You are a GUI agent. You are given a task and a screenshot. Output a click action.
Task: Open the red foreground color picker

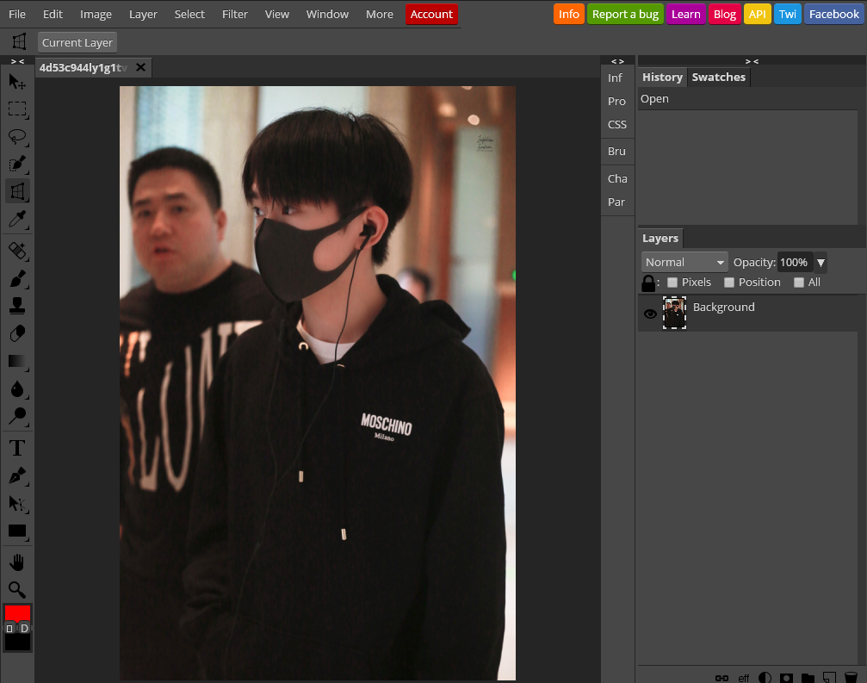point(17,612)
